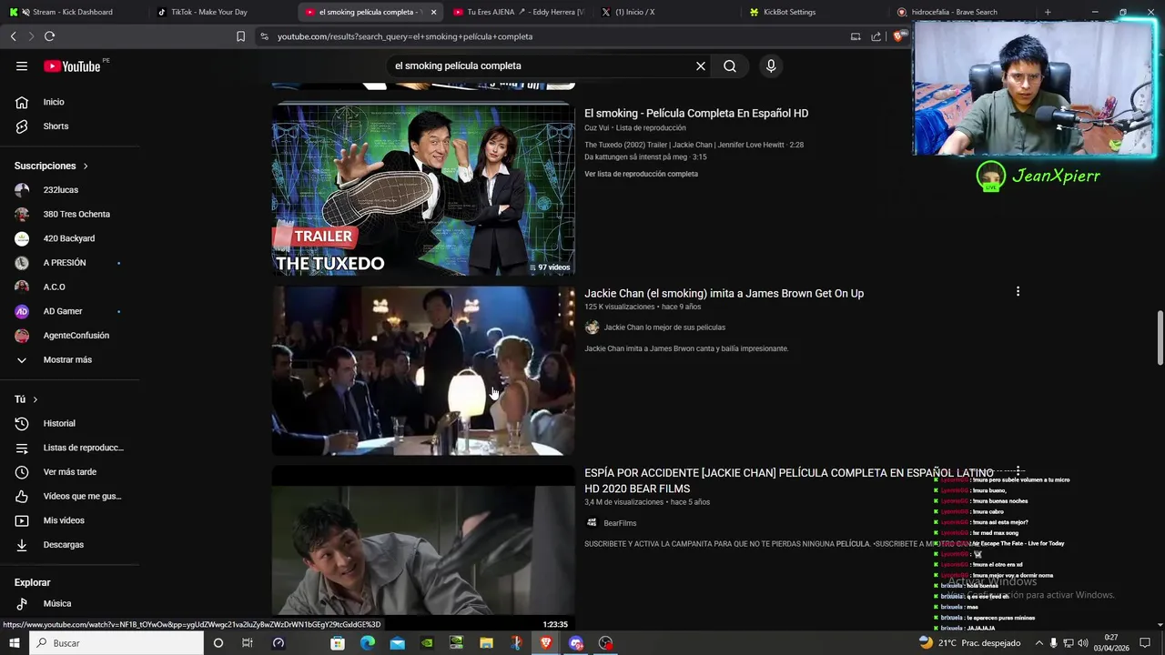Open 420 Backyard subscription
Image resolution: width=1165 pixels, height=655 pixels.
(69, 238)
